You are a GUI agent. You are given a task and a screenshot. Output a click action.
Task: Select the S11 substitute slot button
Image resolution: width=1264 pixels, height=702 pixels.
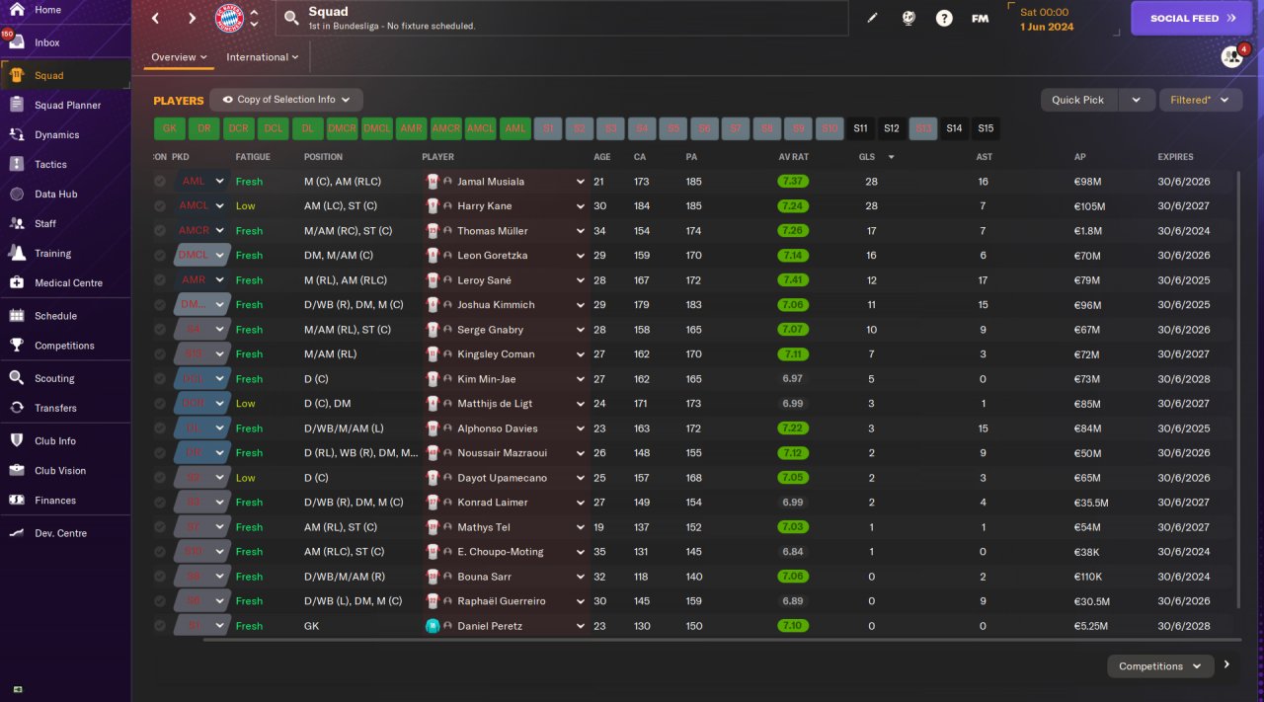coord(860,128)
